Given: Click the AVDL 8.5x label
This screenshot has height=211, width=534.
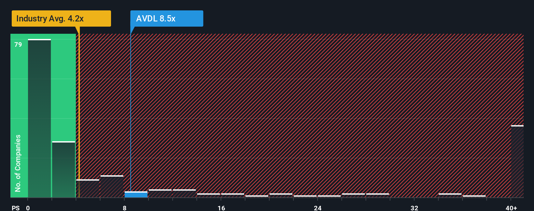Looking at the screenshot, I should pos(167,19).
